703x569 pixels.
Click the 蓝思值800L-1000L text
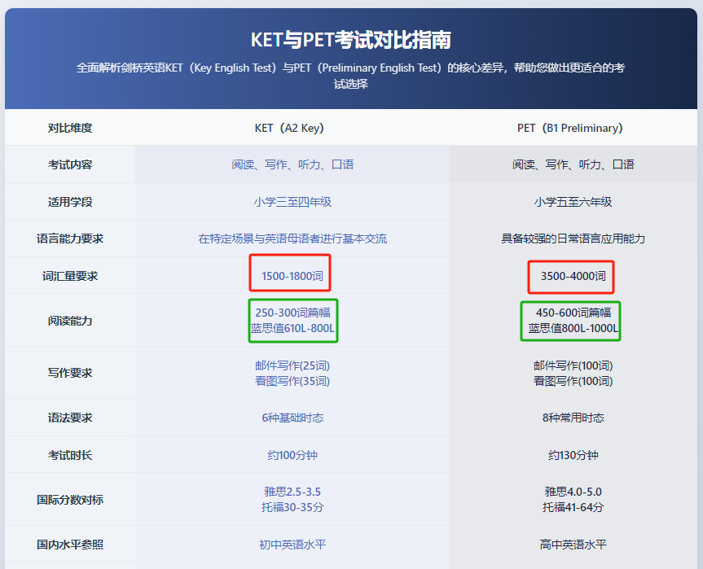tap(573, 328)
